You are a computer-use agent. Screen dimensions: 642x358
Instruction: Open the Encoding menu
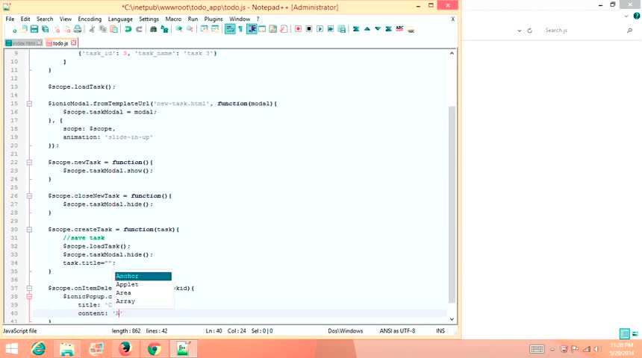point(90,19)
